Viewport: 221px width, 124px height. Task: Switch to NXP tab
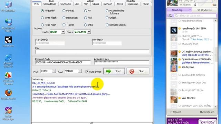pyautogui.click(x=86, y=4)
